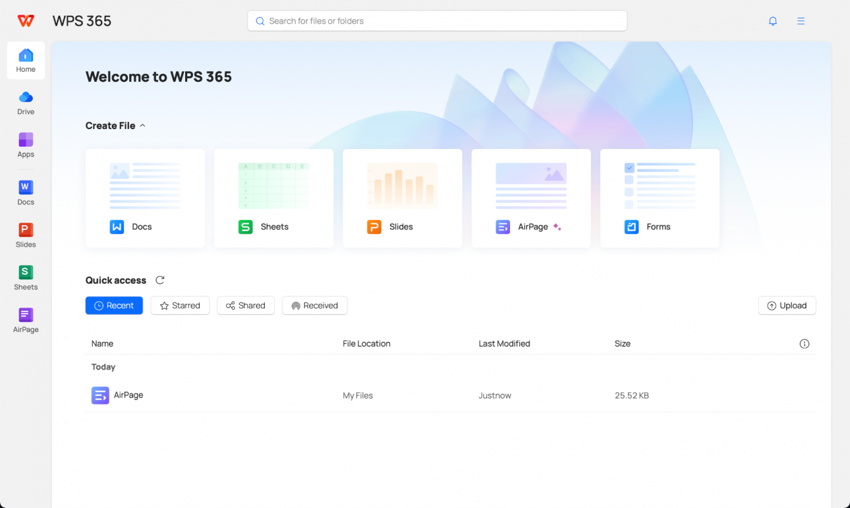Click the AirPage file icon in Recent
This screenshot has height=508, width=850.
(100, 395)
